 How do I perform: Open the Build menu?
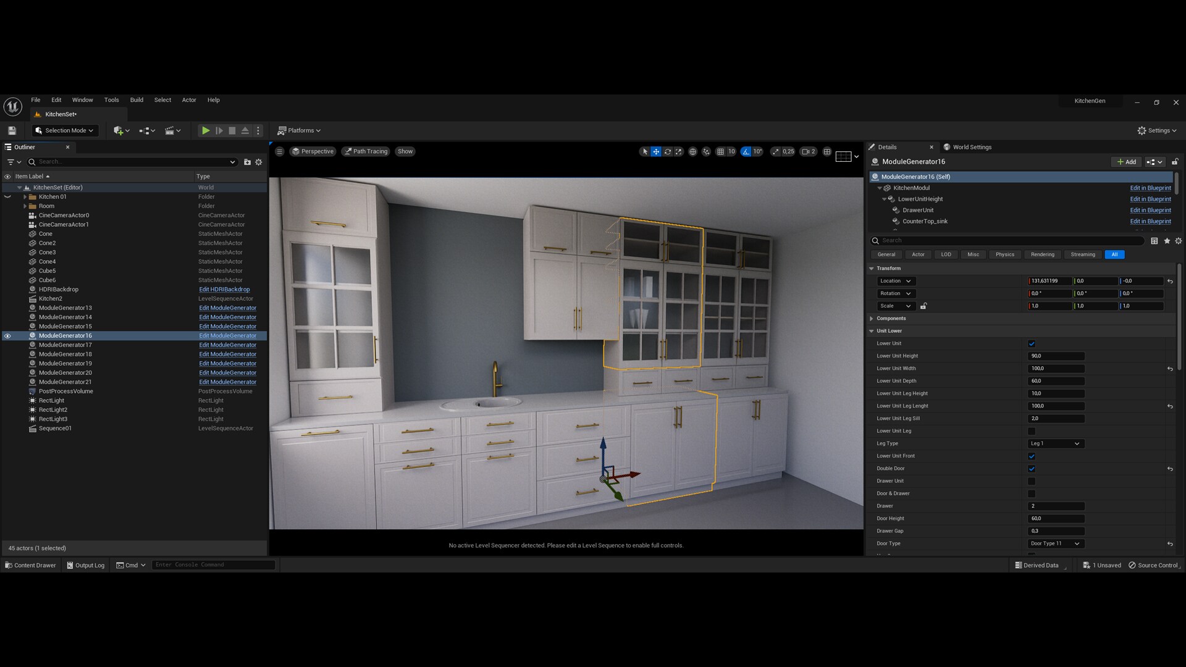click(137, 99)
